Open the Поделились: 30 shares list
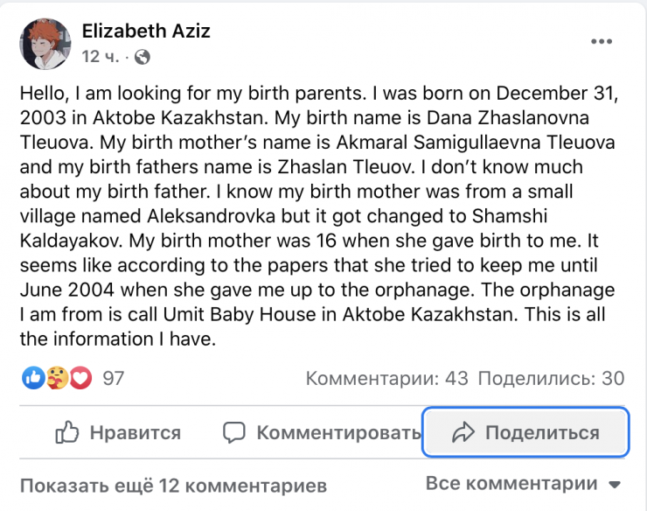 click(x=551, y=378)
